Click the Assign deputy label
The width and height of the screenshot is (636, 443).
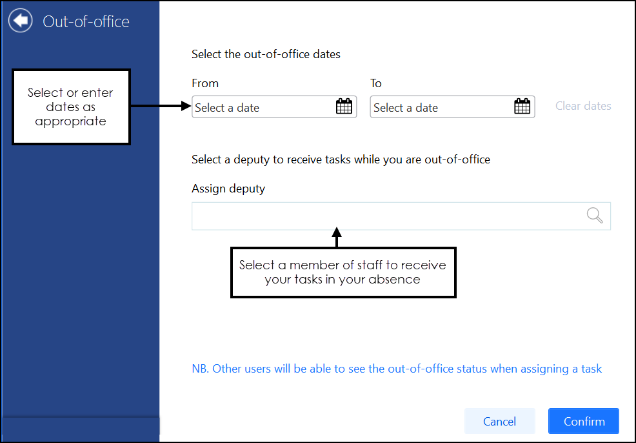[228, 189]
